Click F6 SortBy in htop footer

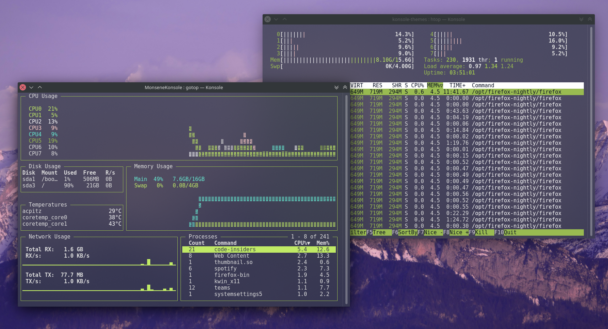[405, 232]
